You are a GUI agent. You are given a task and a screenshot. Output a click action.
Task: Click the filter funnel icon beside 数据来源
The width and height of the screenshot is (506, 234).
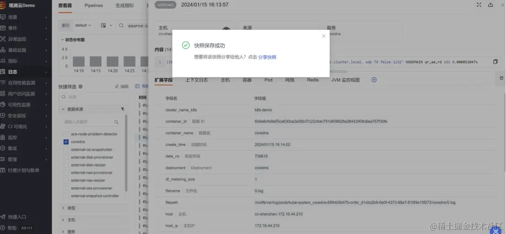[x=123, y=109]
